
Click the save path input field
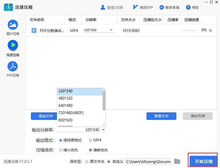click(148, 161)
